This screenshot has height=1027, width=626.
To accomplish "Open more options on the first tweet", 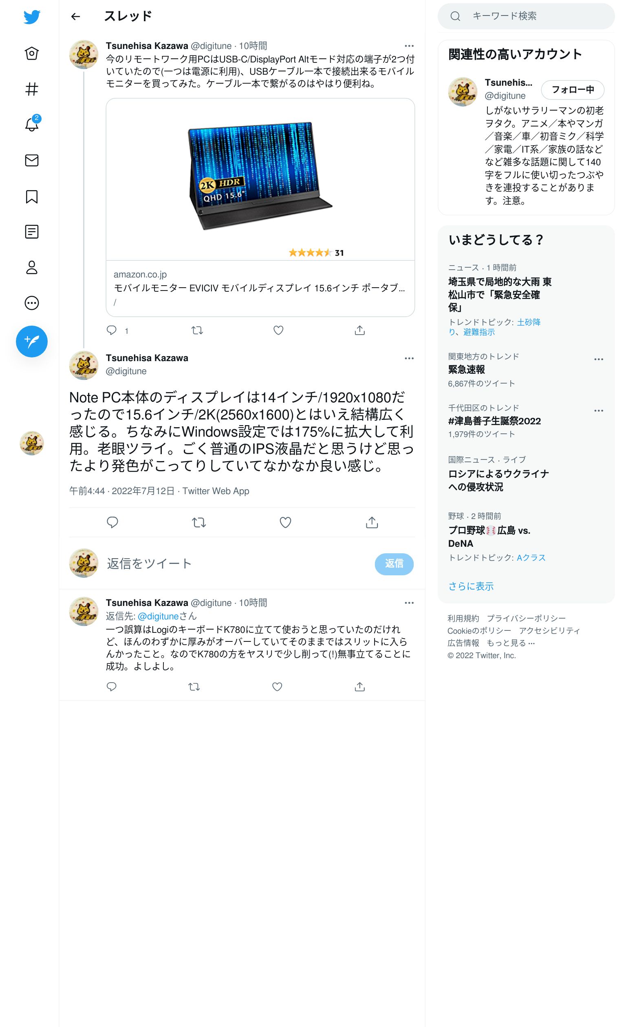I will [409, 46].
